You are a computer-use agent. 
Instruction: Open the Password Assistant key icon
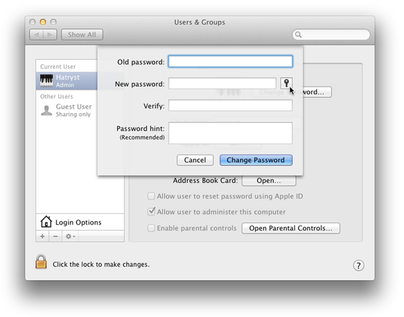click(286, 83)
